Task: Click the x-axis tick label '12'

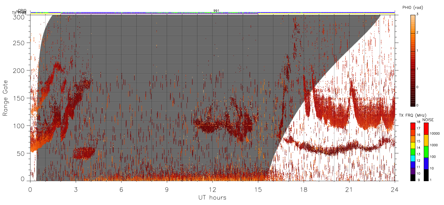Action: [213, 189]
